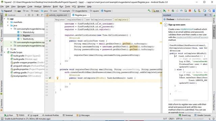Go back with the Firebase arrow icon
The height and width of the screenshot is (121, 216).
click(x=164, y=19)
